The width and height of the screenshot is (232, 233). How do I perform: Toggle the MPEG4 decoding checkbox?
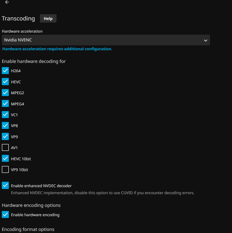click(x=5, y=104)
